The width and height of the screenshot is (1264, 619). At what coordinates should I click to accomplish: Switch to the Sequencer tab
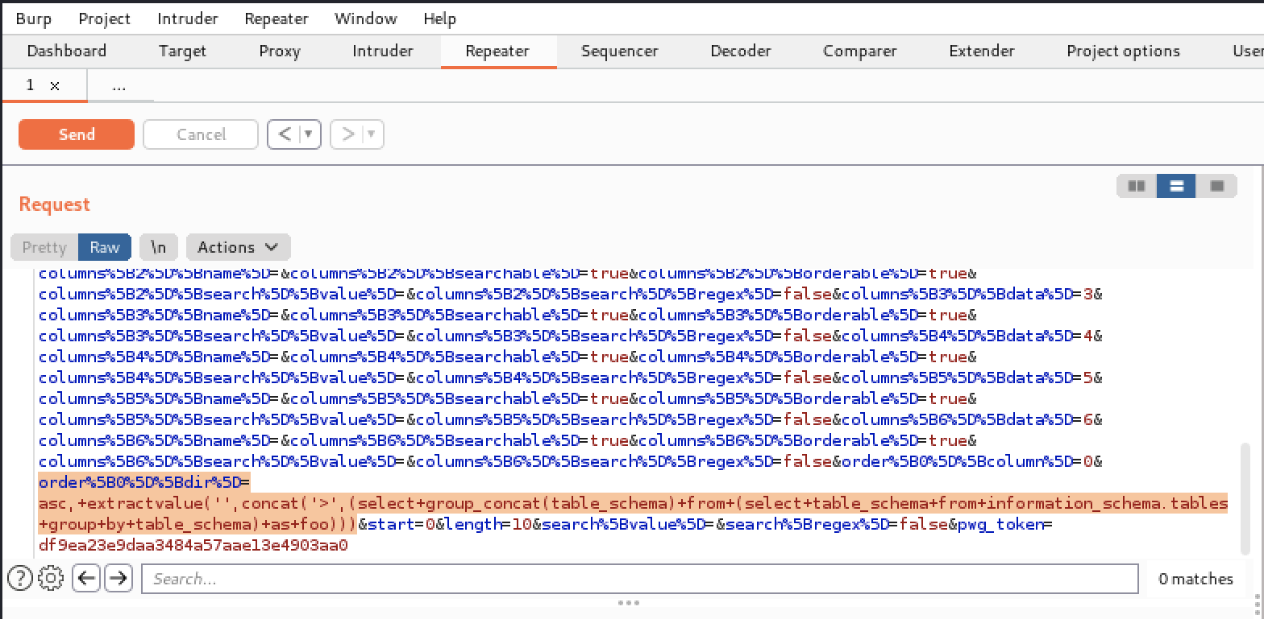point(619,51)
